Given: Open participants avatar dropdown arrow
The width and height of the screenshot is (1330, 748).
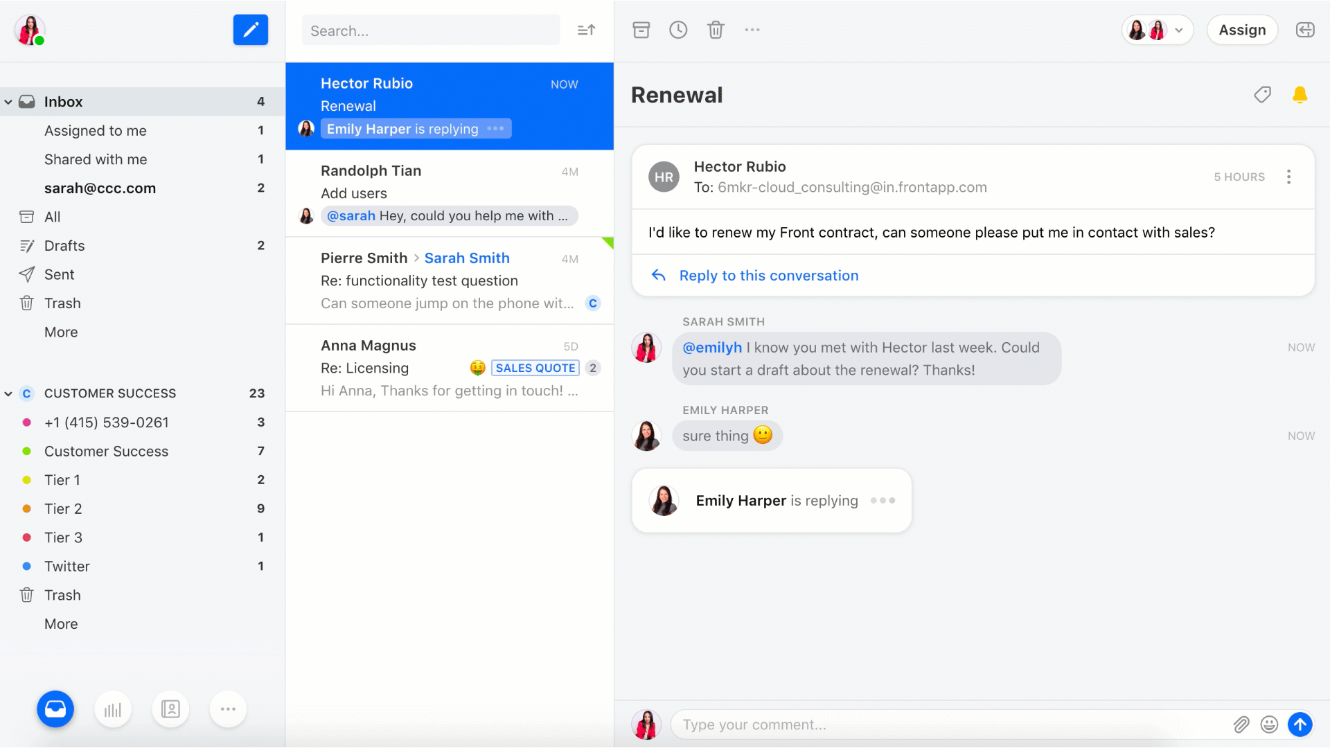Looking at the screenshot, I should [x=1178, y=30].
